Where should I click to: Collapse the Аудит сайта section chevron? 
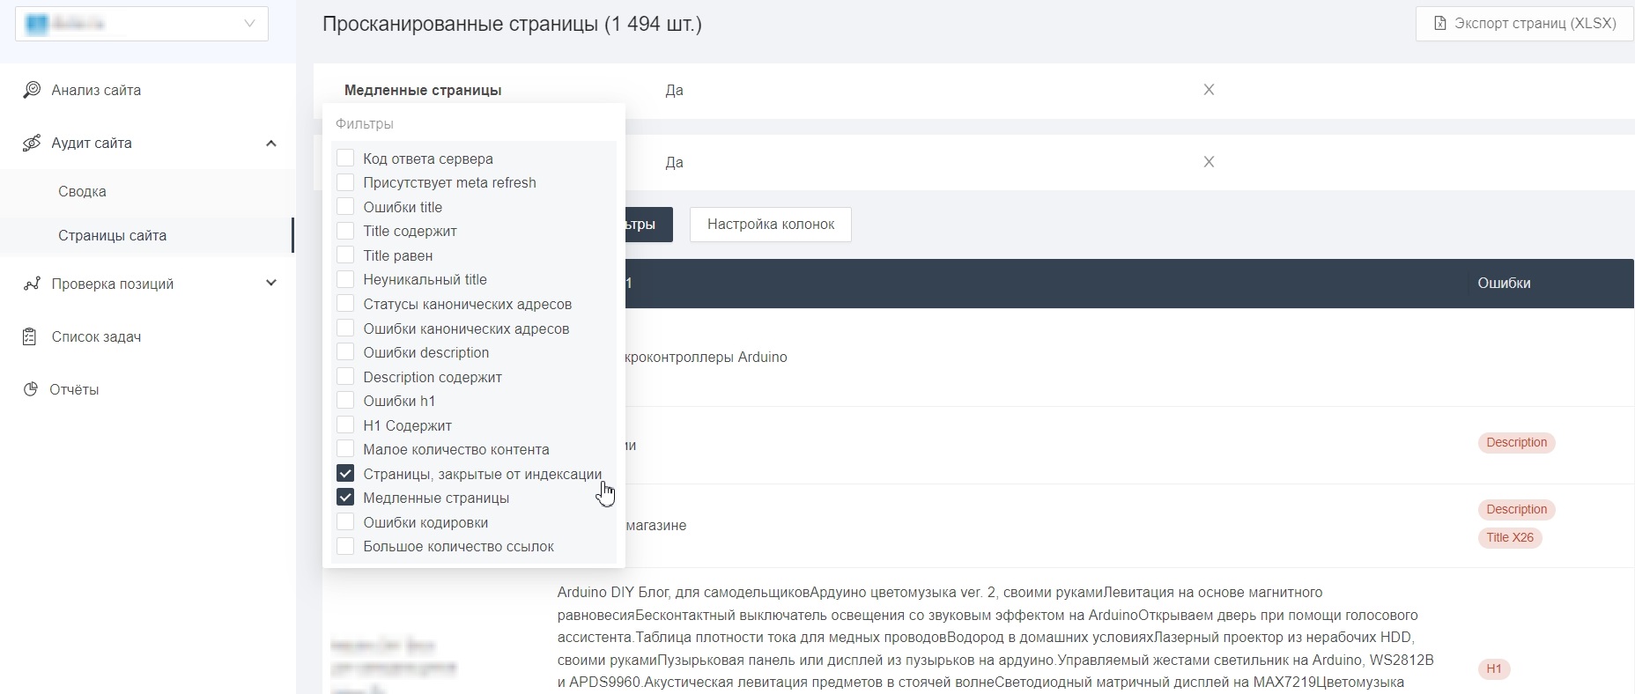pyautogui.click(x=271, y=143)
